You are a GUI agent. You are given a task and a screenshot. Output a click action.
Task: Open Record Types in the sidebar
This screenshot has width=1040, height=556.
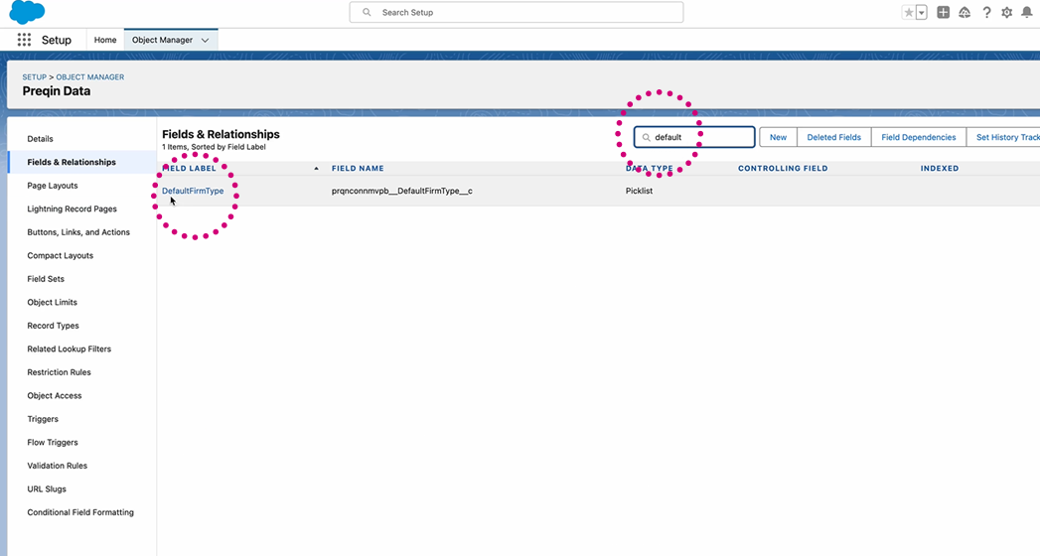53,326
